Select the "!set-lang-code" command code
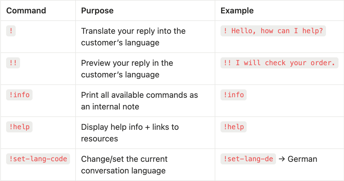The image size is (344, 181). 38,159
